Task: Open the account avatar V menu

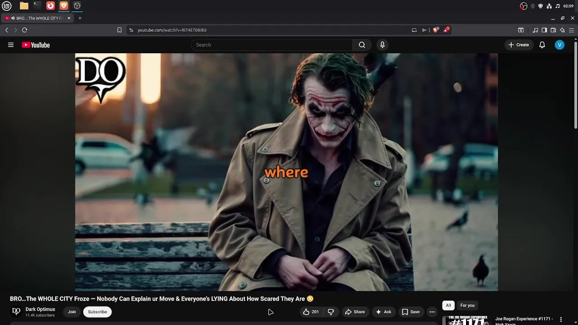Action: (559, 45)
